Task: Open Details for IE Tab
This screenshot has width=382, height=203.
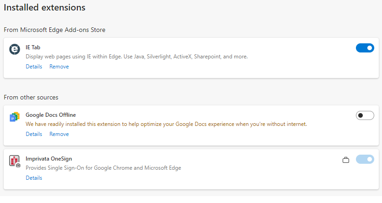Action: click(34, 67)
